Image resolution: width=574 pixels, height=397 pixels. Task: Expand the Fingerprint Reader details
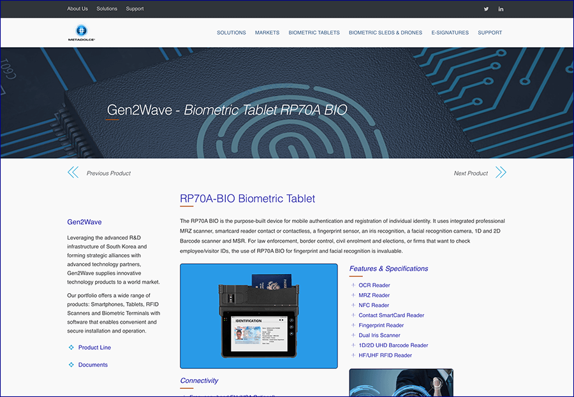tap(353, 325)
